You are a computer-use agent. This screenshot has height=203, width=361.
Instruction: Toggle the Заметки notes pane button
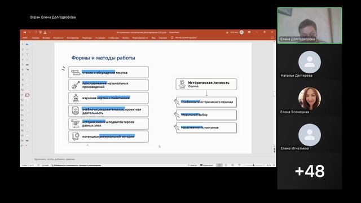point(192,165)
